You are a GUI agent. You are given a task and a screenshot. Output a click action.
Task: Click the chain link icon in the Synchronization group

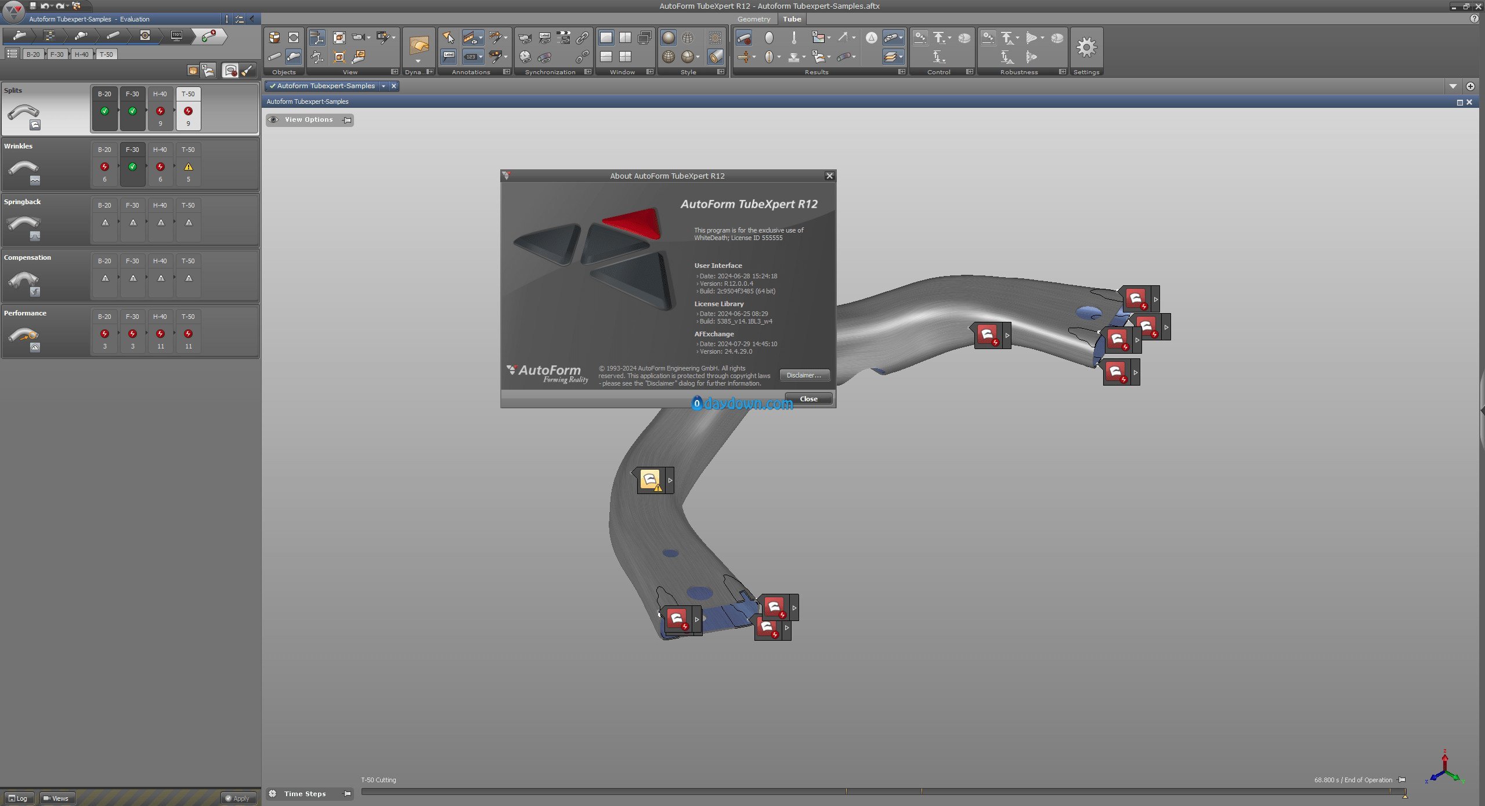(582, 38)
